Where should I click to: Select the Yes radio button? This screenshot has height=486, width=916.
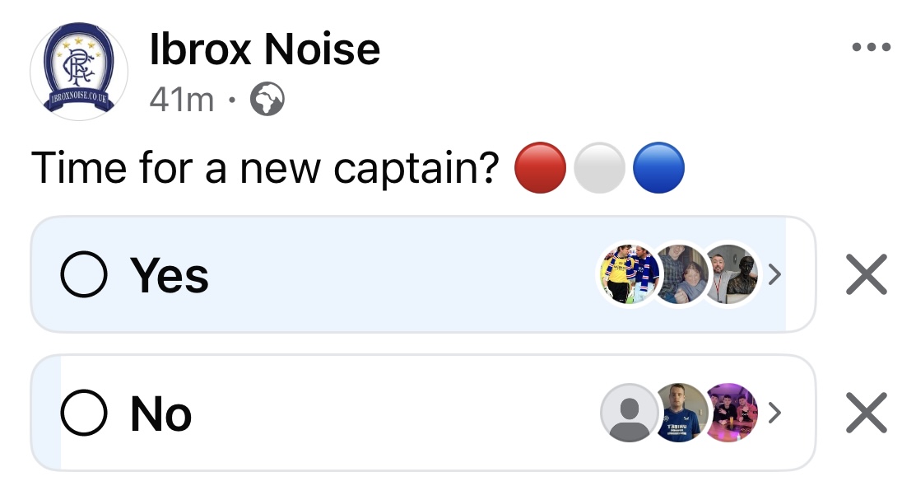pyautogui.click(x=84, y=274)
